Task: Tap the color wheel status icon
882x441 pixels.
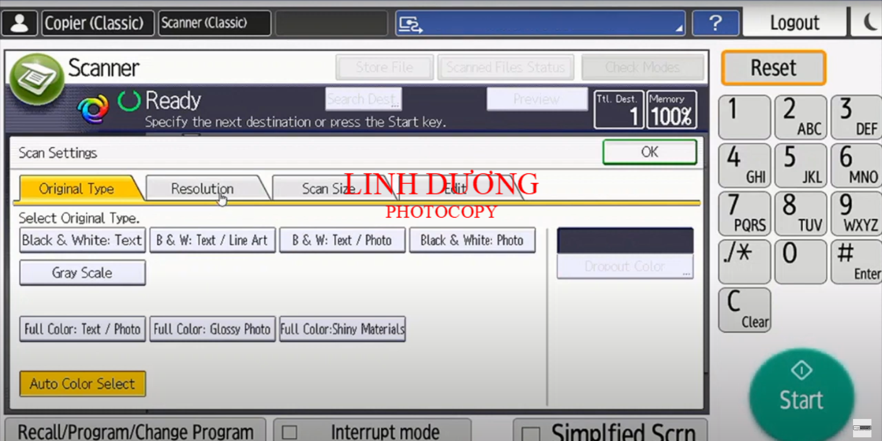Action: click(x=94, y=108)
